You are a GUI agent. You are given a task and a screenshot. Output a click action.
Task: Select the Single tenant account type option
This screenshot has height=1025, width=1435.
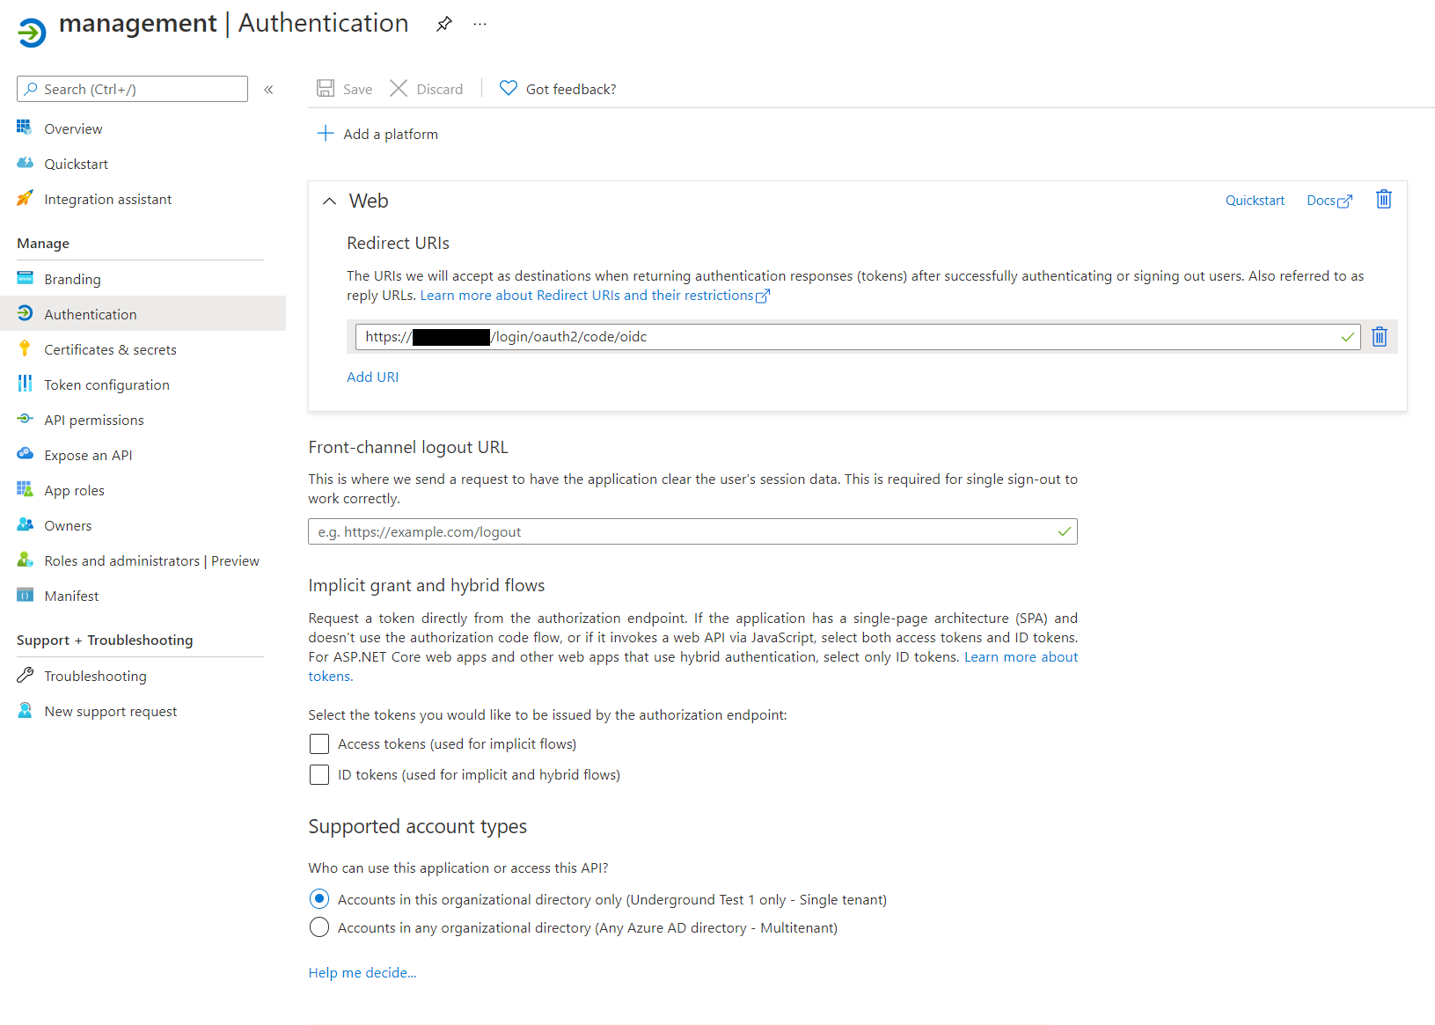(319, 899)
